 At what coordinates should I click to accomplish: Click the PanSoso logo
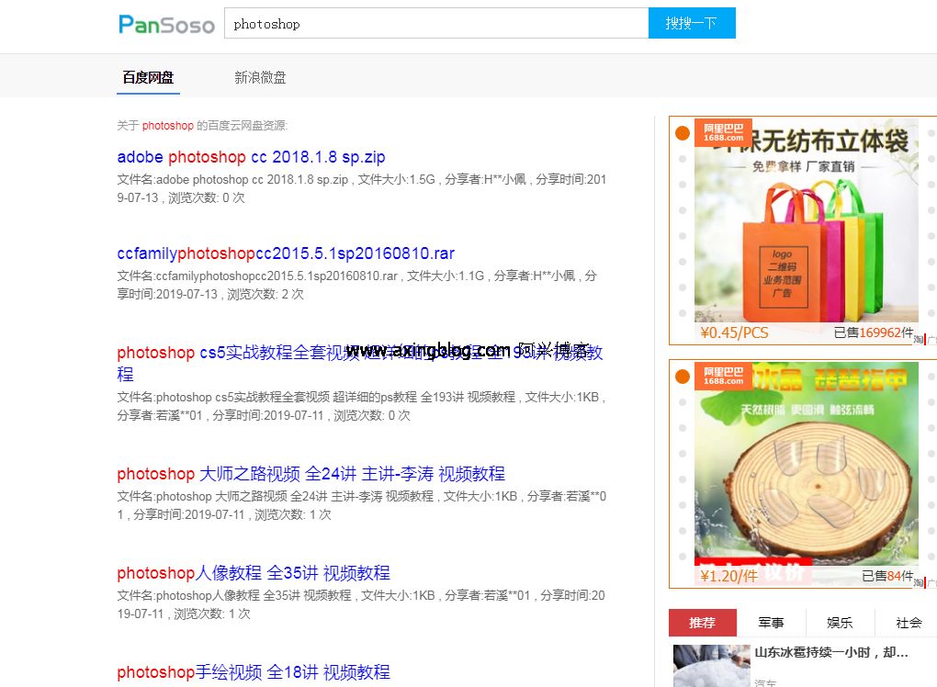tap(166, 24)
